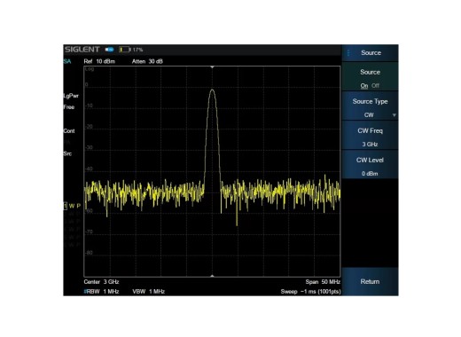
Task: Click the blue connection status icon
Action: pyautogui.click(x=109, y=50)
